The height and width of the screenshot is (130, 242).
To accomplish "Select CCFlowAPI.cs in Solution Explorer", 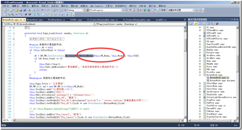I will [x=213, y=36].
